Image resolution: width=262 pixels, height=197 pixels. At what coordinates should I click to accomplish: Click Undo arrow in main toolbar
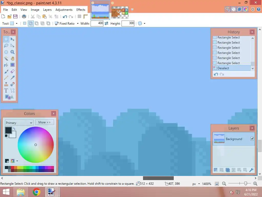(x=65, y=16)
